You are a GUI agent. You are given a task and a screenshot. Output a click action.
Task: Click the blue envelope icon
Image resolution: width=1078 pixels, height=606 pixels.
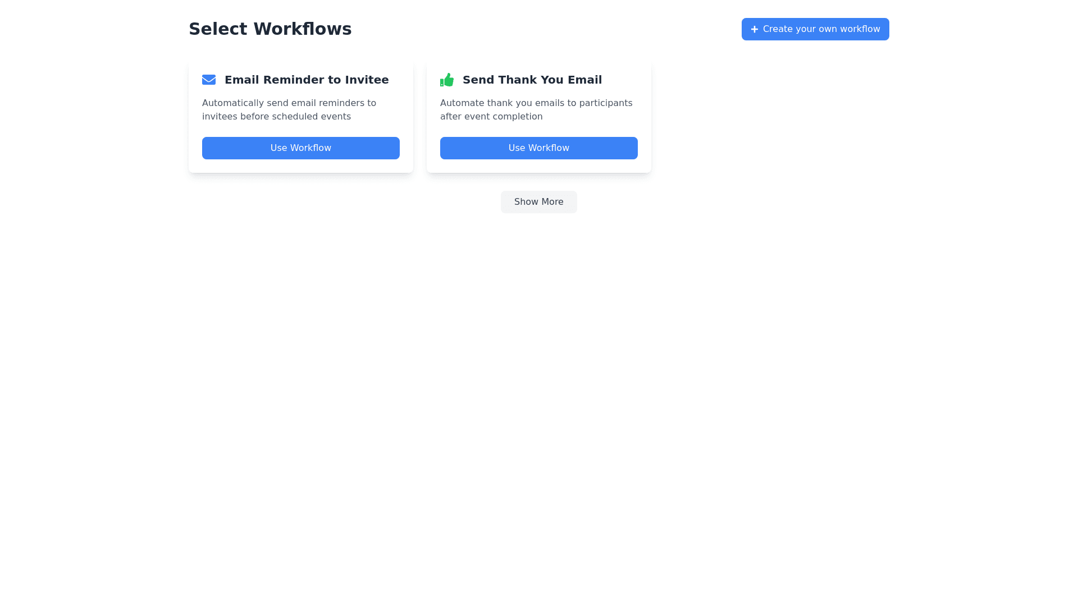pyautogui.click(x=209, y=80)
